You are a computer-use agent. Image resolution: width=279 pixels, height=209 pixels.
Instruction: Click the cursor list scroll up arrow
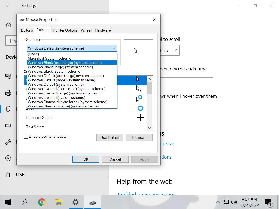tap(150, 79)
